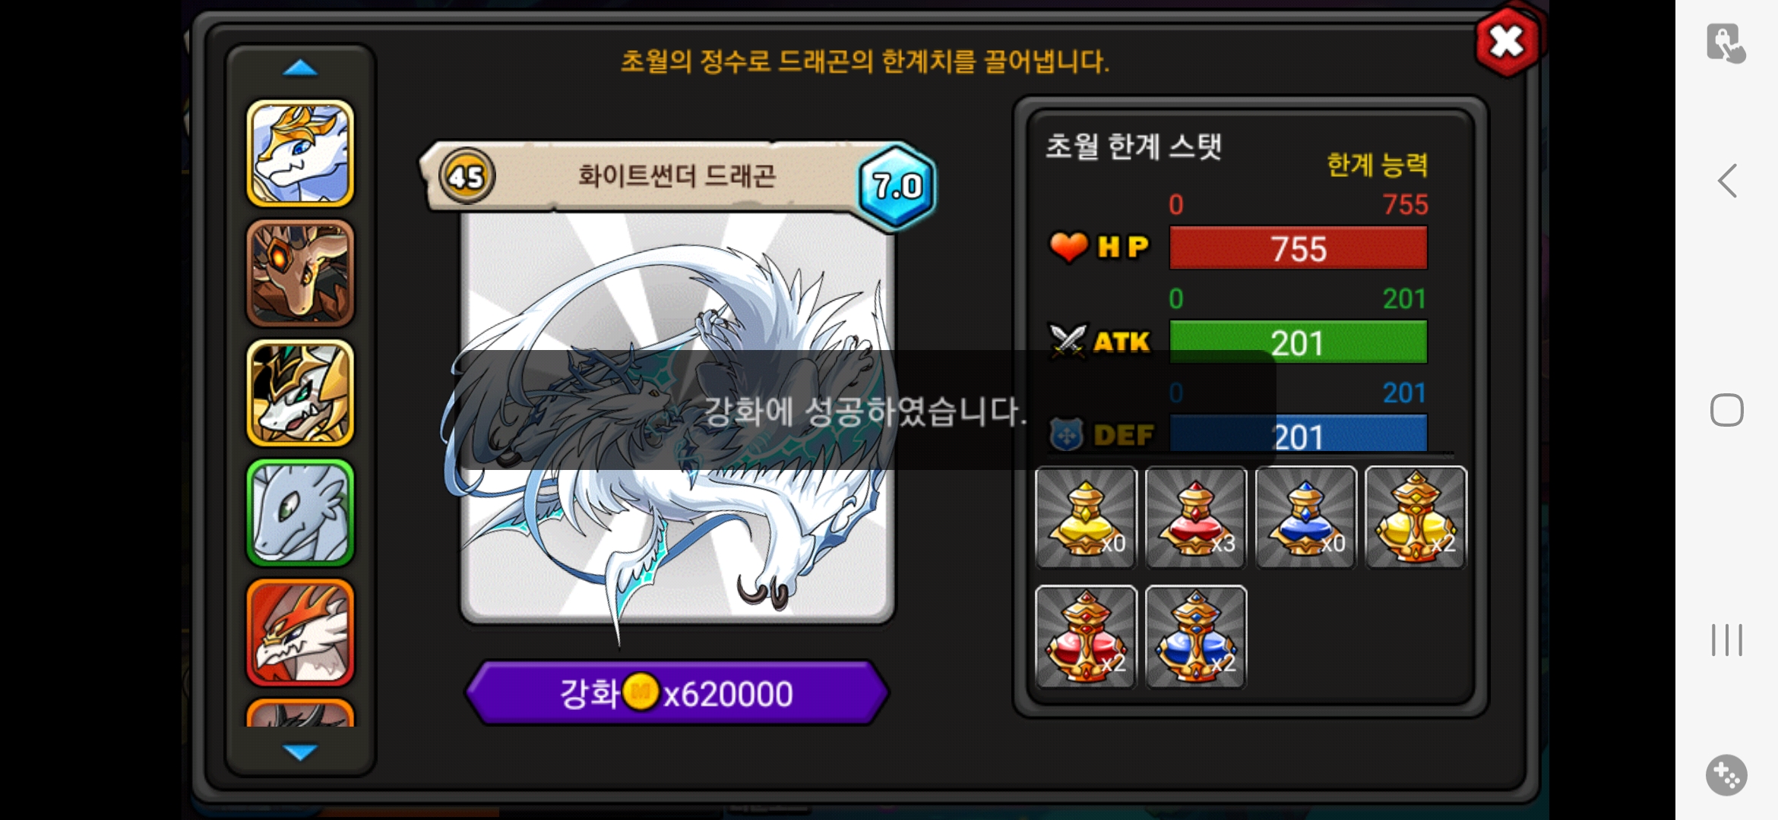Select the yellow essence potion x0
The width and height of the screenshot is (1778, 820).
(x=1086, y=518)
